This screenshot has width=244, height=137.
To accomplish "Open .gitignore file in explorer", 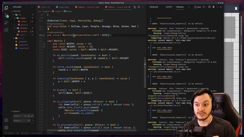I will (23, 41).
